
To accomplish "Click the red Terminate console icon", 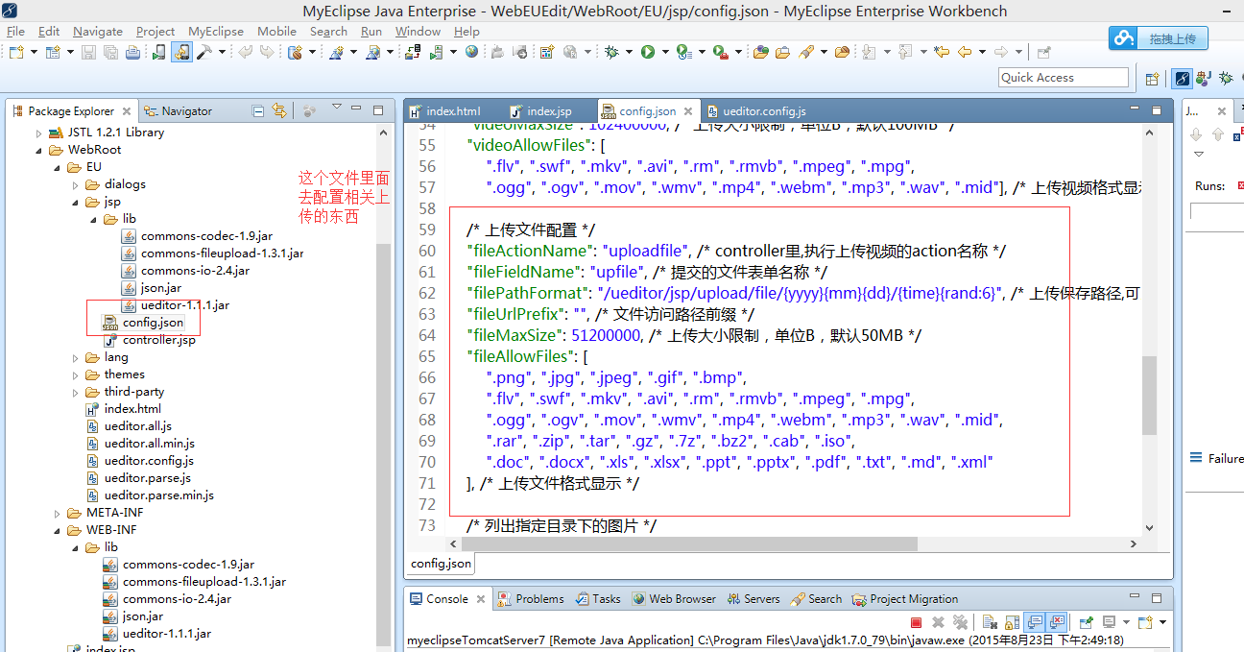I will coord(916,622).
